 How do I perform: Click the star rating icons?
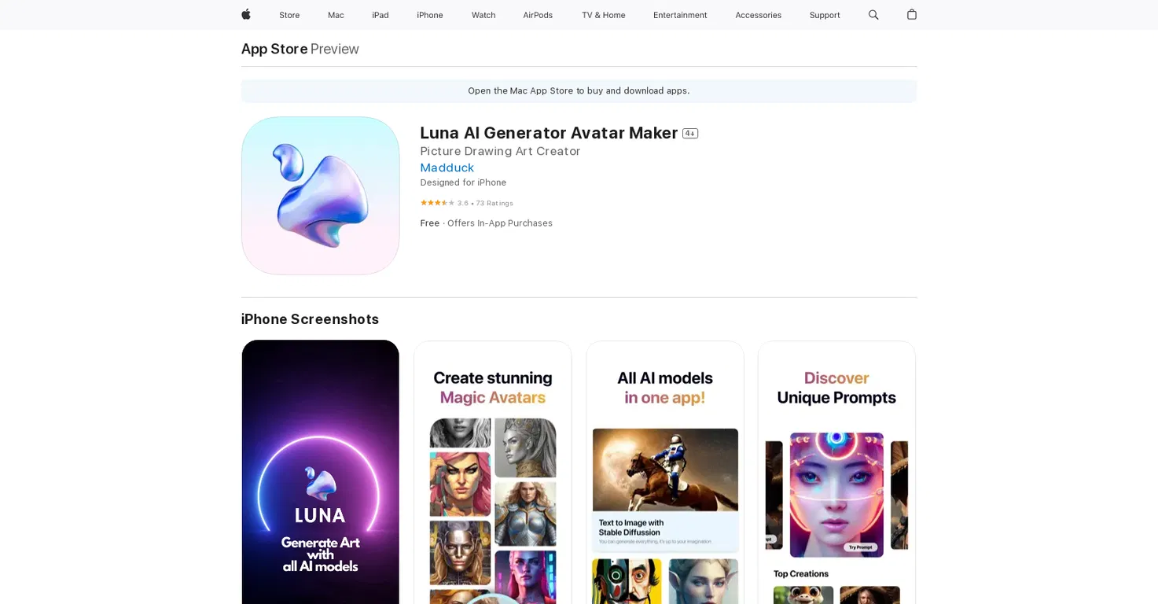(437, 203)
